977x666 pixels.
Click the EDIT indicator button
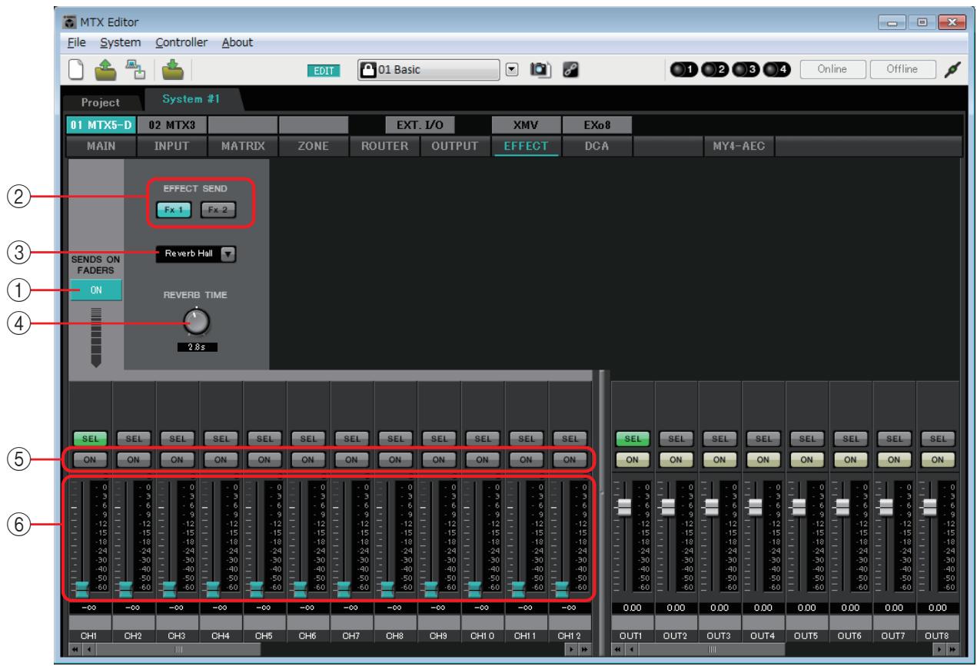(x=324, y=71)
